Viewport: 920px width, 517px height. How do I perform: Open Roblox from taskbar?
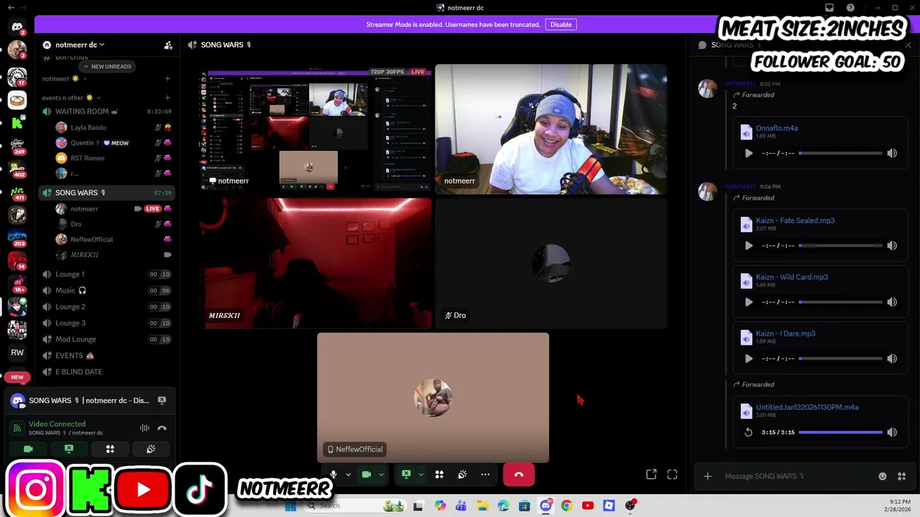[609, 506]
